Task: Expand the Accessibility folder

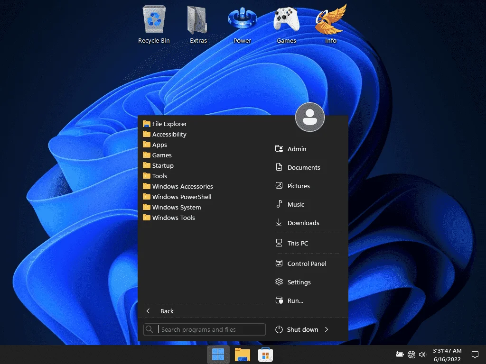Action: point(165,134)
